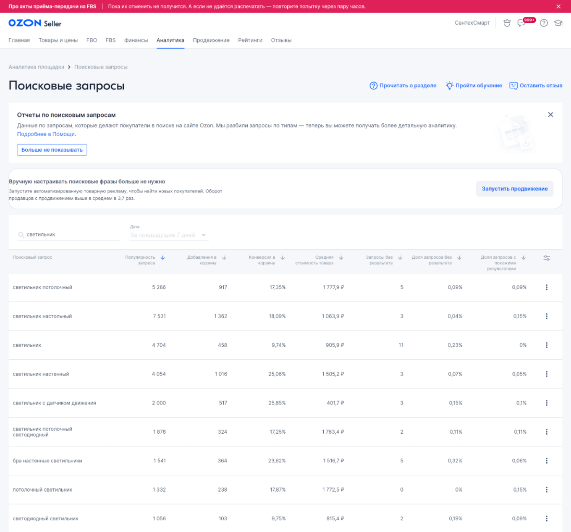Image resolution: width=571 pixels, height=532 pixels.
Task: Sort by Популярность запроса arrow
Action: (163, 258)
